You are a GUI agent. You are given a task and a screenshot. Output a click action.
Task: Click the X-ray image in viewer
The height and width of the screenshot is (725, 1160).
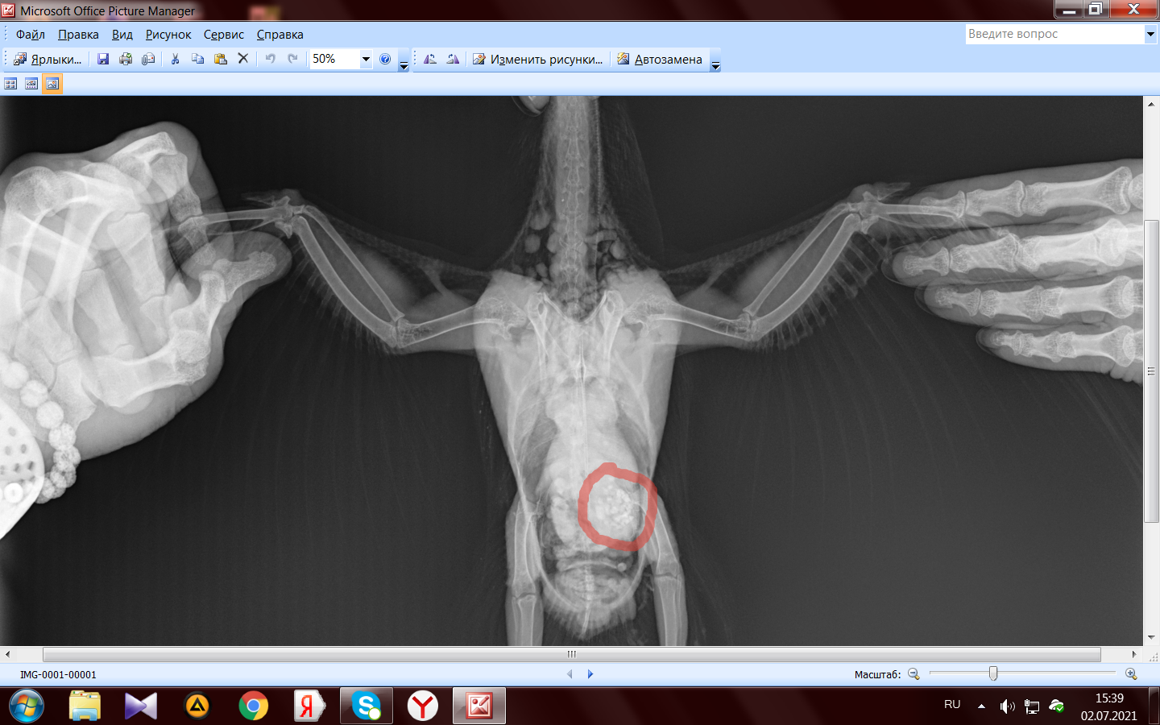[x=572, y=371]
